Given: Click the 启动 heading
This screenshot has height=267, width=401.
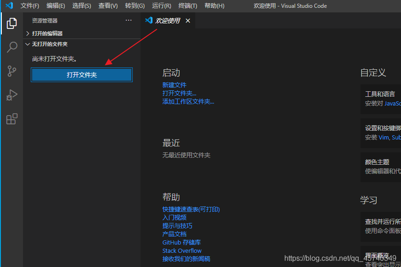Looking at the screenshot, I should tap(171, 73).
